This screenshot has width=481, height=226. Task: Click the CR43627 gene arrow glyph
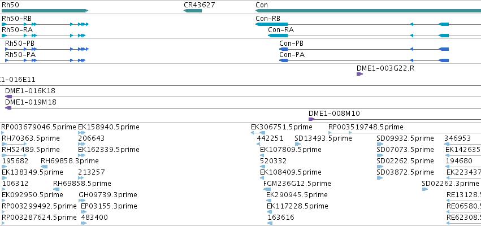pyautogui.click(x=193, y=11)
